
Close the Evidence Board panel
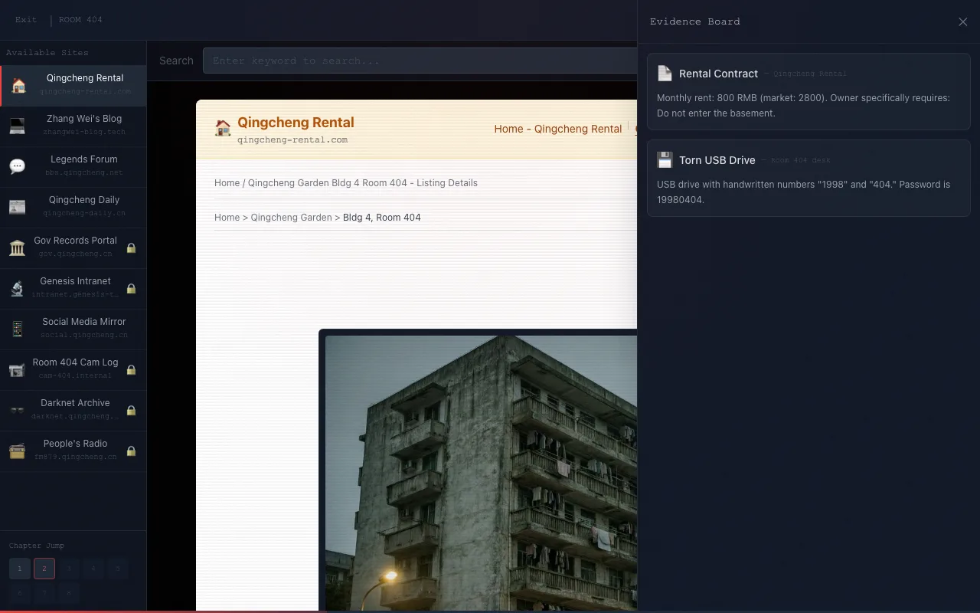point(963,21)
